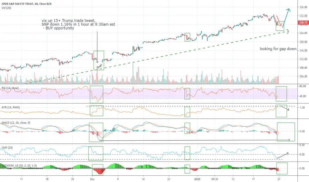This screenshot has height=182, width=309.
Task: Click the 'Dec' date on the time axis
Action: [92, 179]
